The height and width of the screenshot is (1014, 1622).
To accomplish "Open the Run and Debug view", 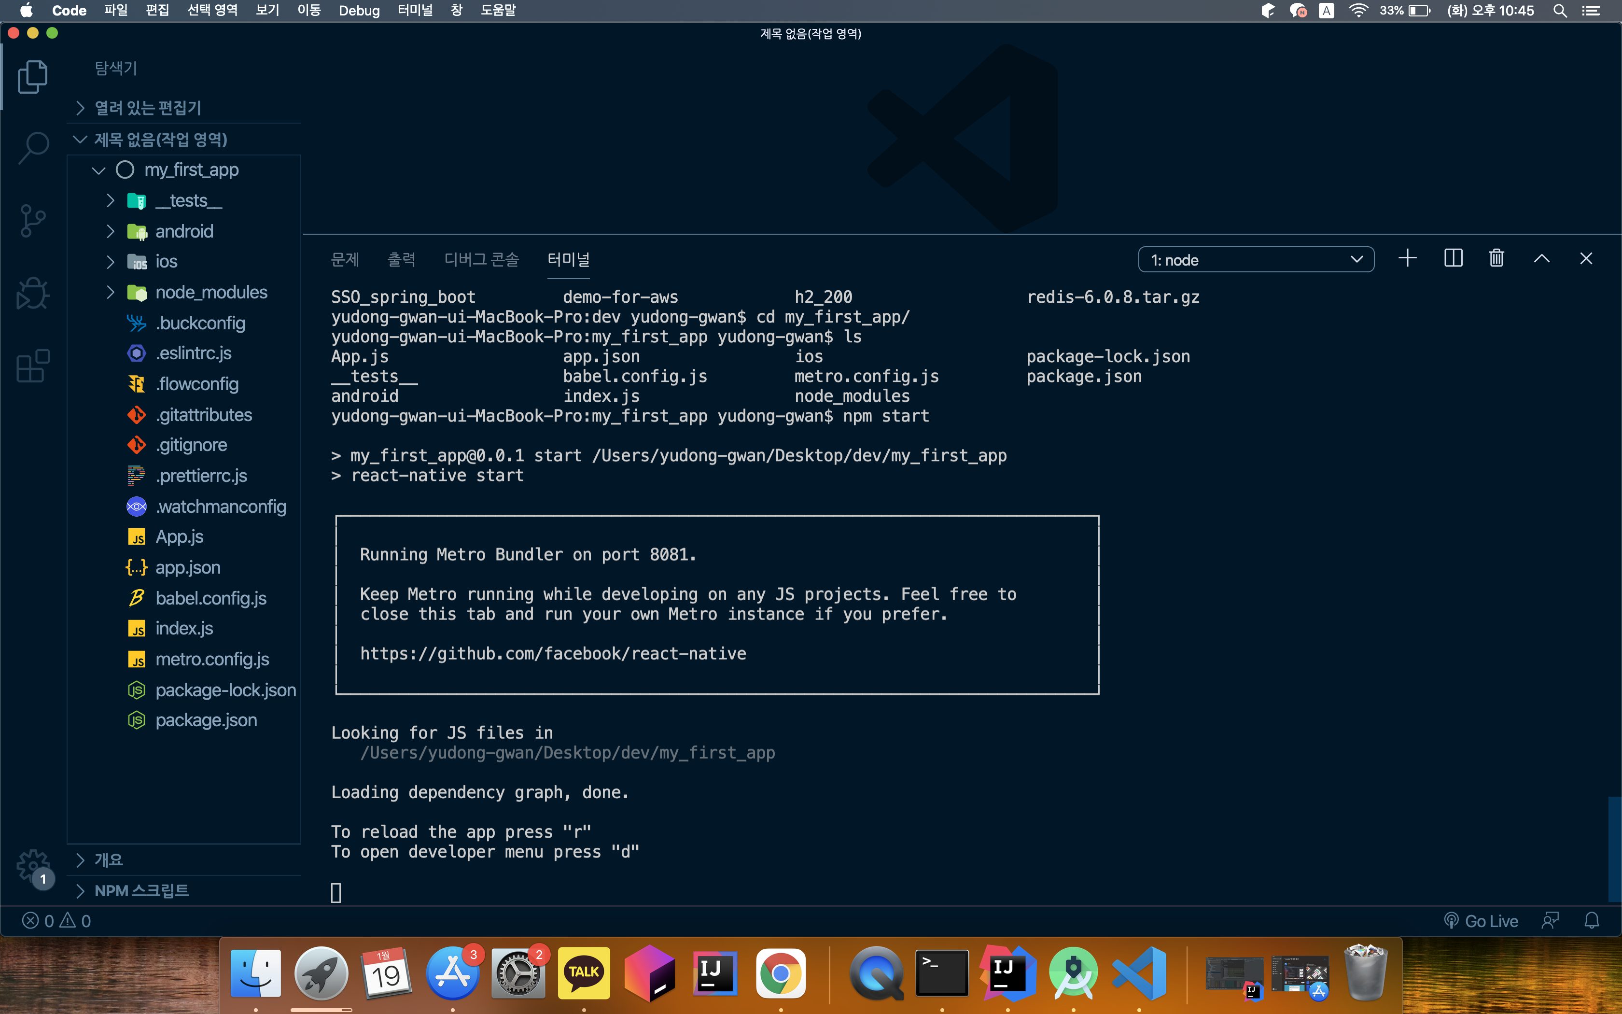I will pyautogui.click(x=33, y=293).
